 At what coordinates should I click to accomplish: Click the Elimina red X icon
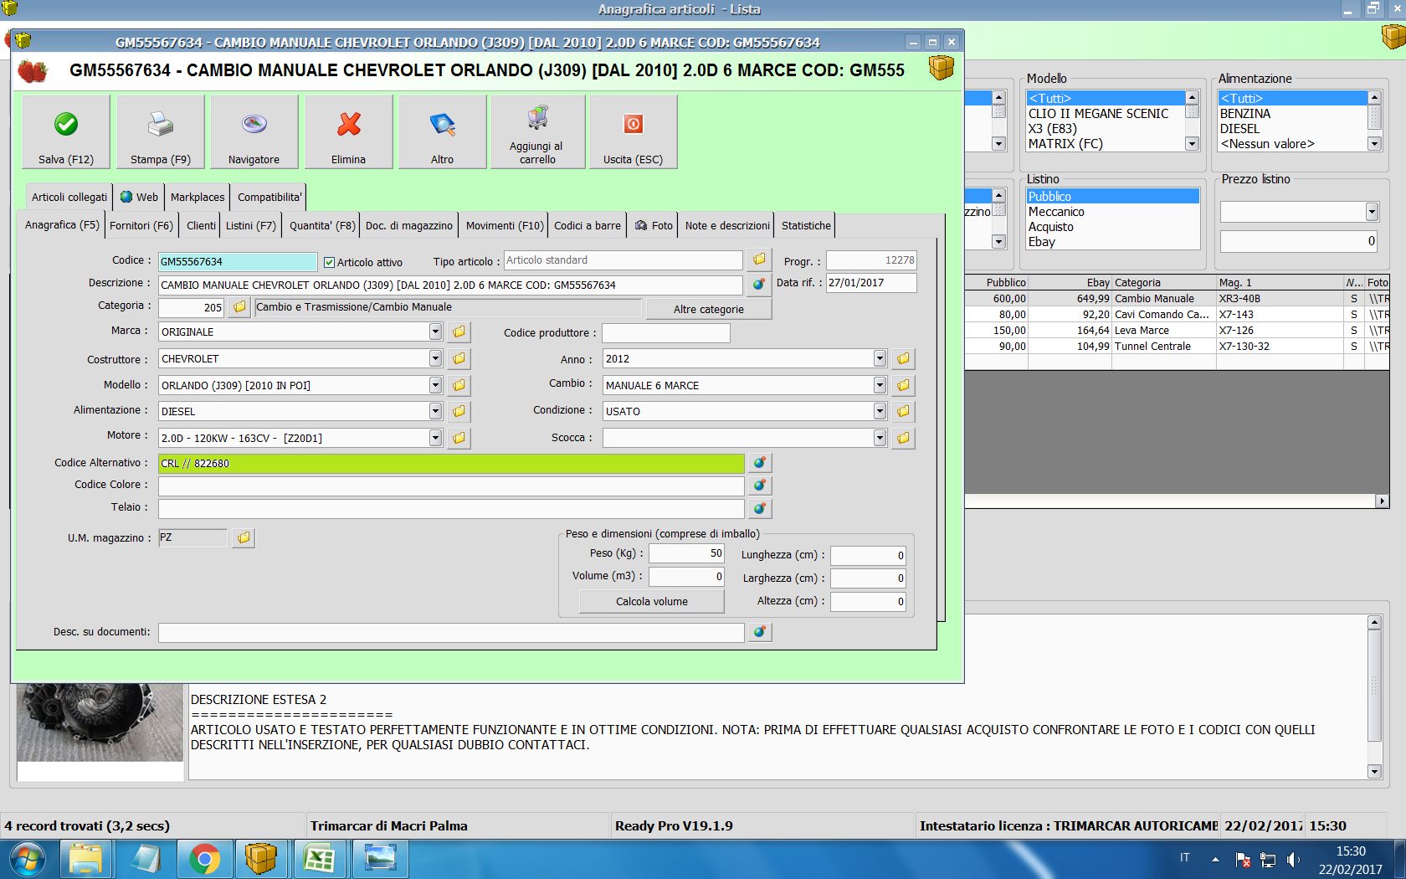pos(349,125)
